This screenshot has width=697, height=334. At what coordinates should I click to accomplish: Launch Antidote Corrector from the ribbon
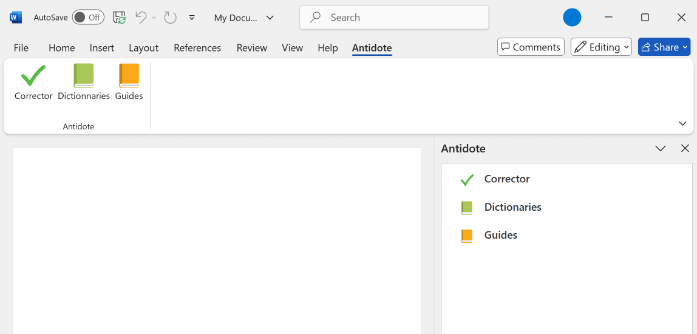pyautogui.click(x=33, y=82)
